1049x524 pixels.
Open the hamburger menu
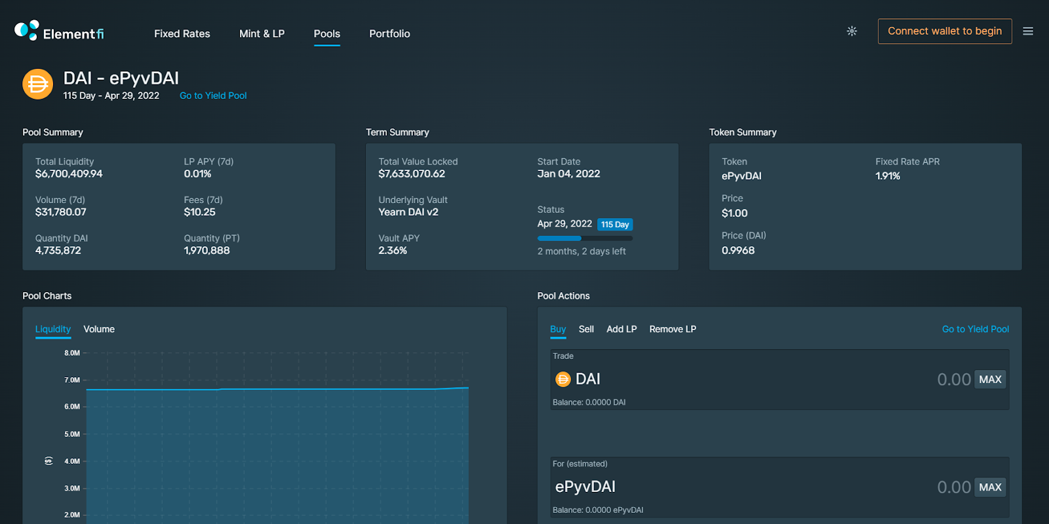click(1027, 31)
